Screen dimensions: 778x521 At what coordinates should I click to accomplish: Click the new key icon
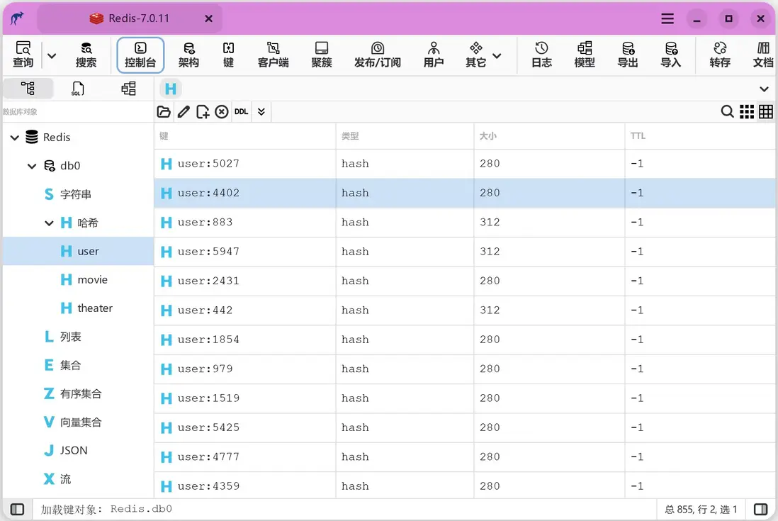(x=203, y=112)
